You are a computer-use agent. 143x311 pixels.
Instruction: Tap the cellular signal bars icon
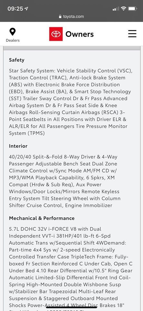(116, 9)
